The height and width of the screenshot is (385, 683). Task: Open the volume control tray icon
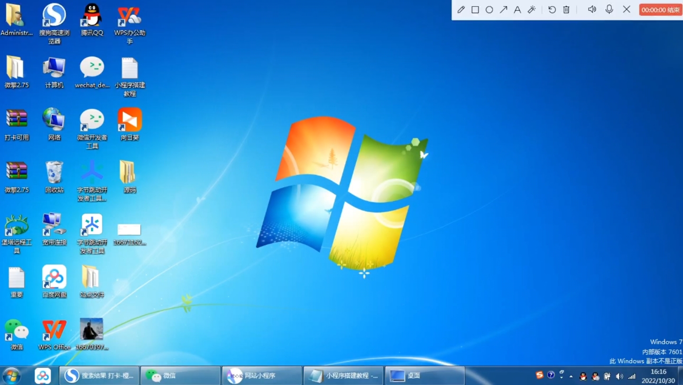(619, 376)
